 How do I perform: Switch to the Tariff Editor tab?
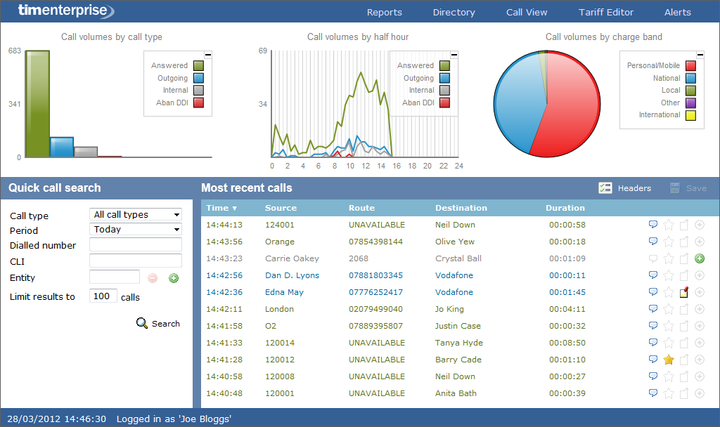pyautogui.click(x=606, y=12)
